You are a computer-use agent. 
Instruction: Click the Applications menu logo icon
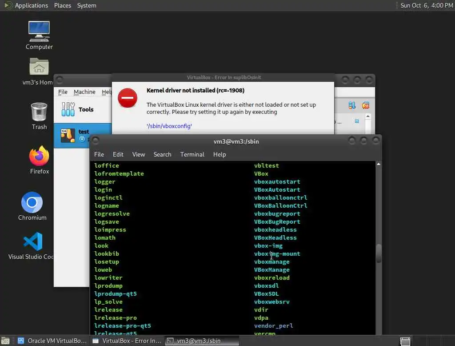pos(8,5)
